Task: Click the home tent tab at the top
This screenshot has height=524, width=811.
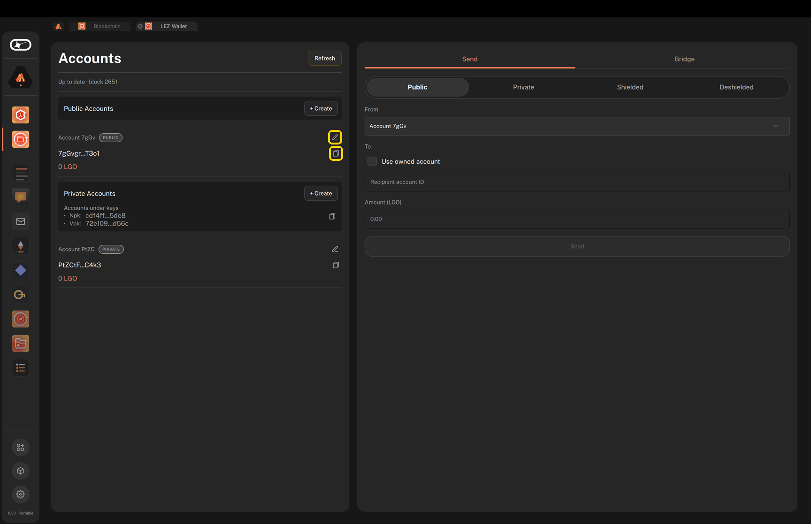Action: 58,26
